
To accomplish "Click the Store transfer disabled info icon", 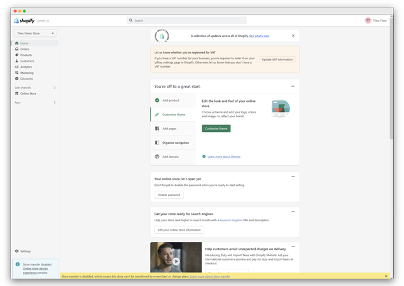I will (18, 264).
